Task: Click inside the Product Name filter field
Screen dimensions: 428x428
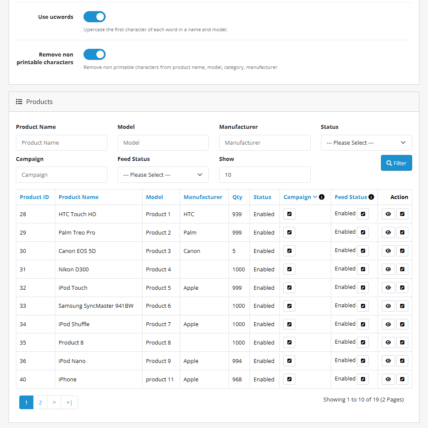Action: (x=61, y=143)
